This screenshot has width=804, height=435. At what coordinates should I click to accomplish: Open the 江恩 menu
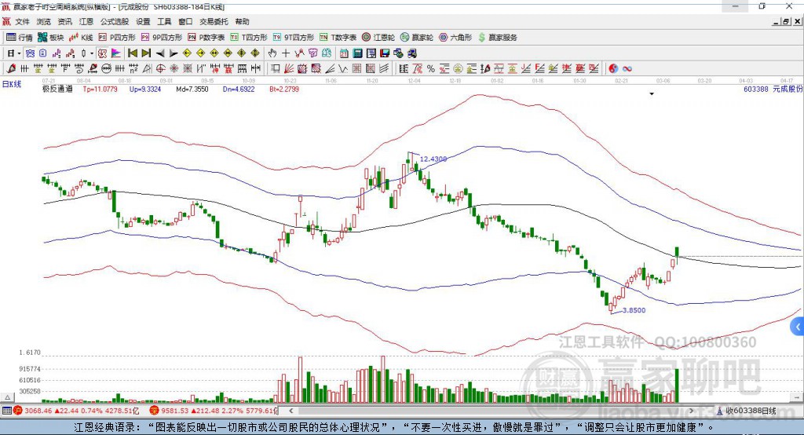86,21
